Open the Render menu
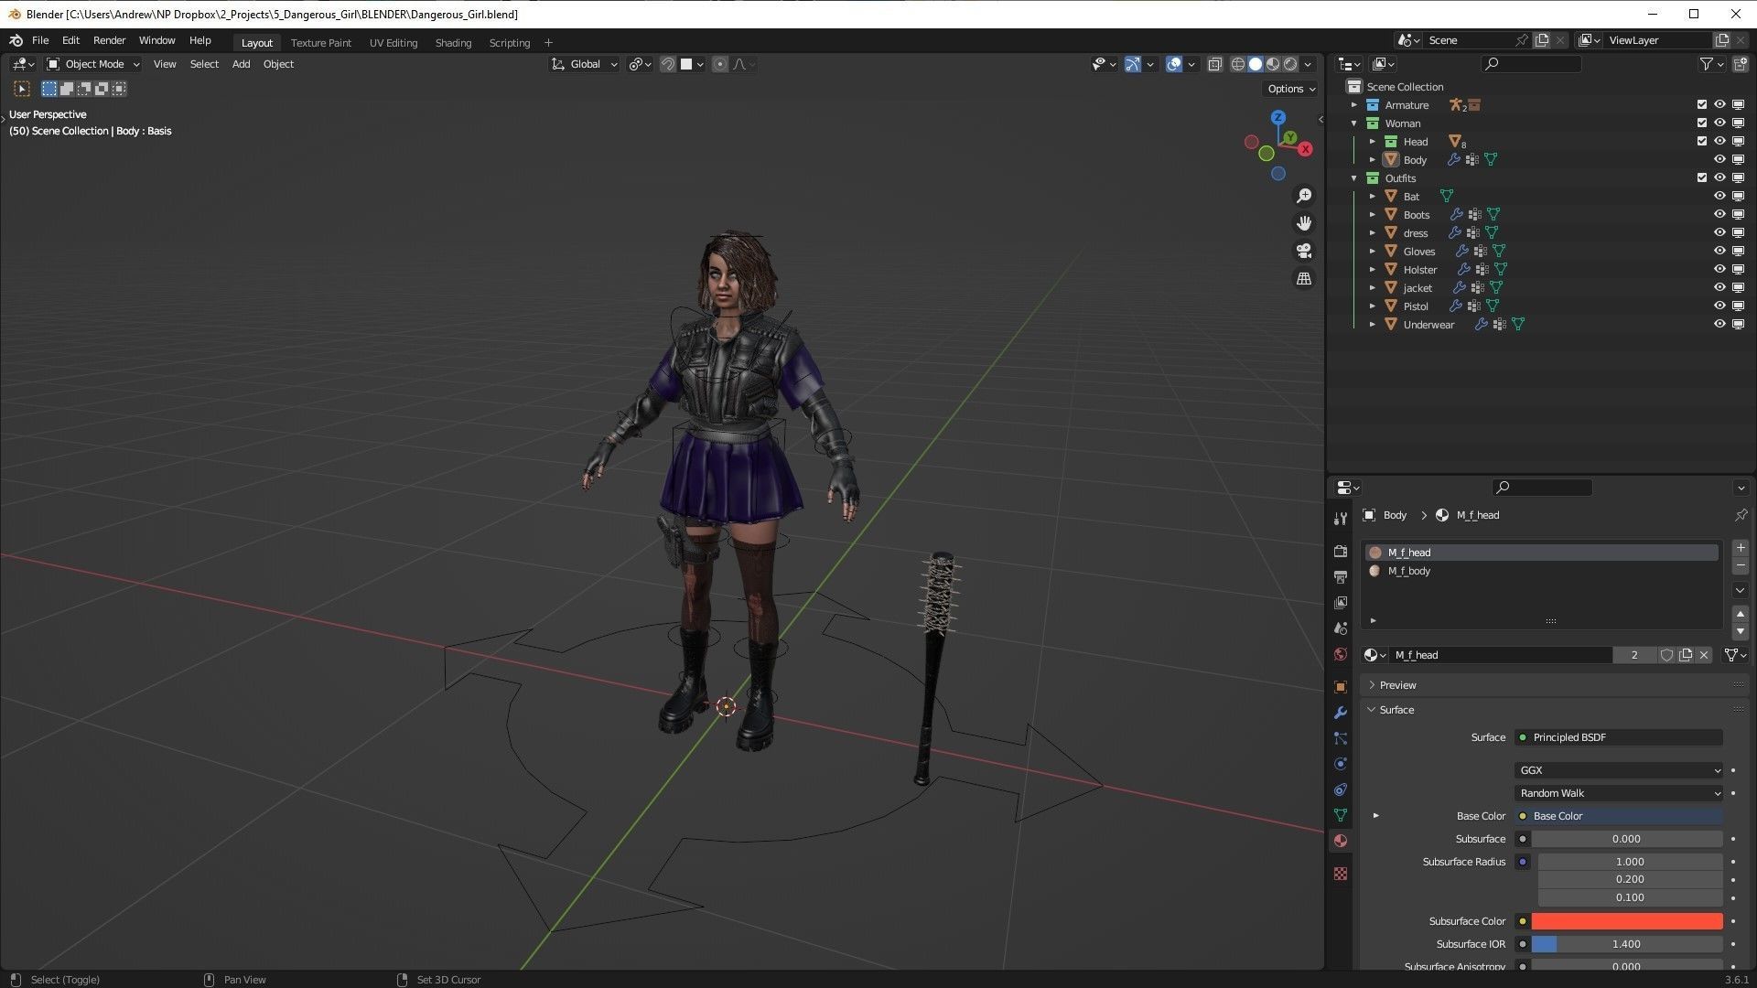Screen dimensions: 1757x988 point(110,39)
